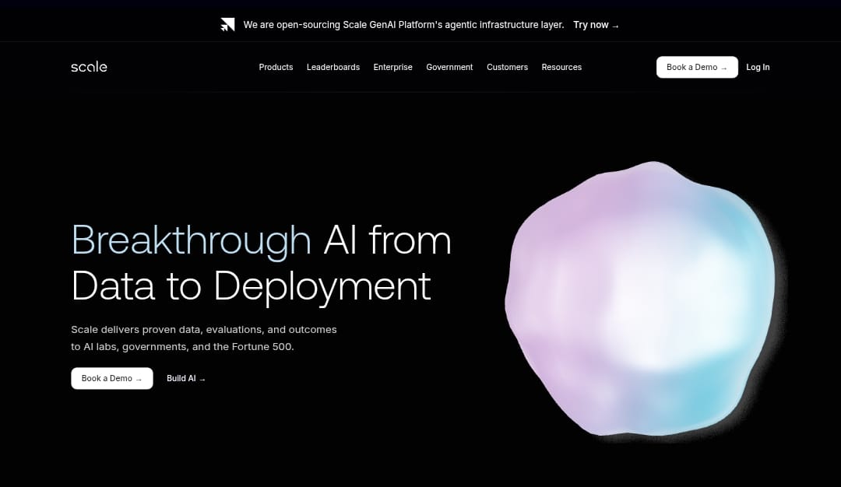Screen dimensions: 841x487
Task: Click the Breakthrough AI headline text
Action: (261, 262)
